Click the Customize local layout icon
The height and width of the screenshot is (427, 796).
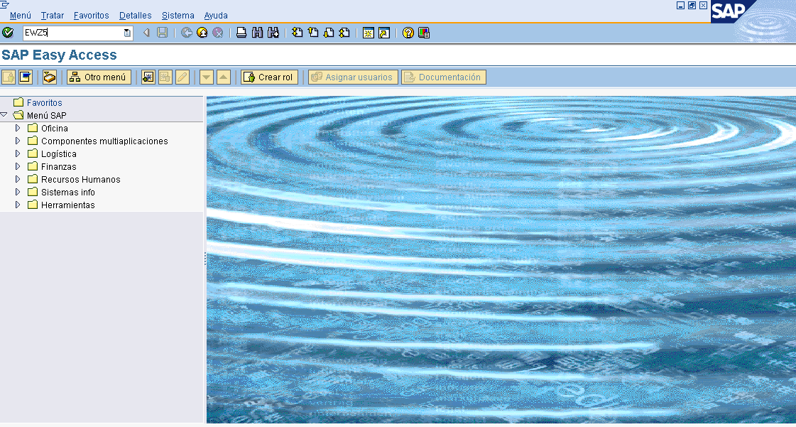click(424, 33)
